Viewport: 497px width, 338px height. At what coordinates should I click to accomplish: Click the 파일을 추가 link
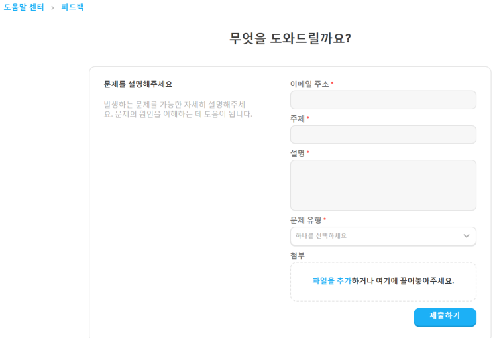332,281
